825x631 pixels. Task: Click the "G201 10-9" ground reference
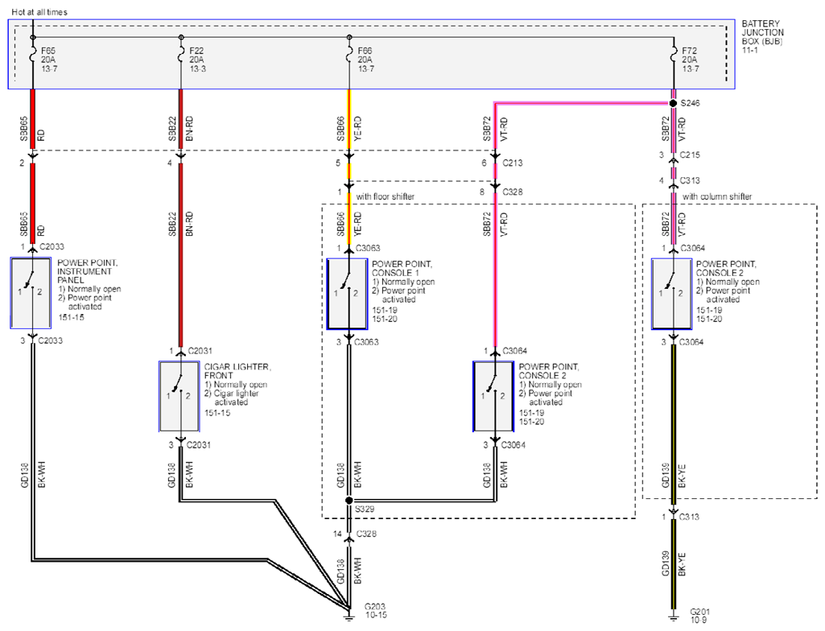700,616
